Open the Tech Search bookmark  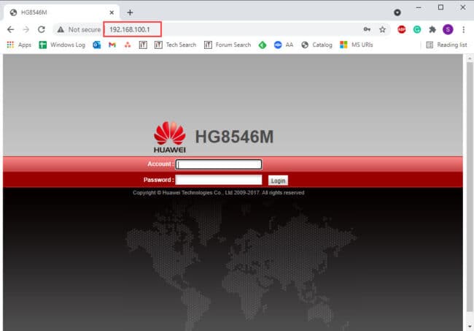point(175,45)
